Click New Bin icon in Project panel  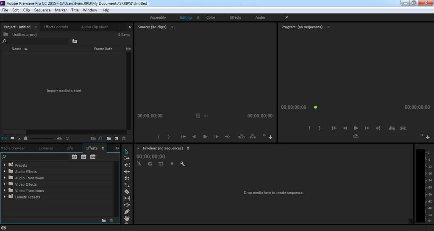[108, 138]
